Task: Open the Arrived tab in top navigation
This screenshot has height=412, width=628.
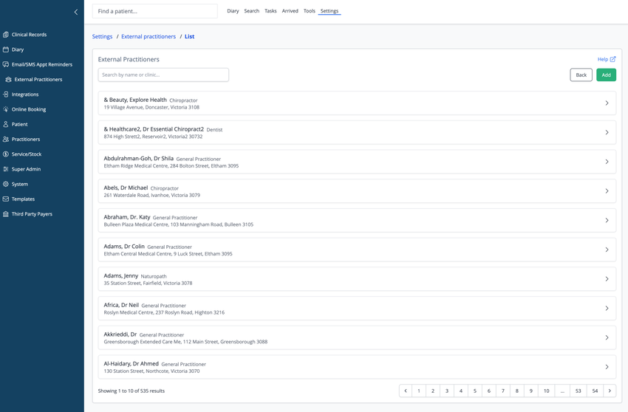Action: 290,11
